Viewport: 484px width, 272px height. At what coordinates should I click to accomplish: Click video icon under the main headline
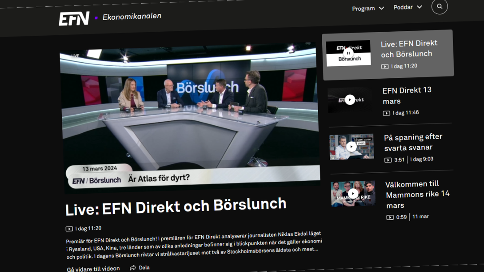click(x=69, y=229)
